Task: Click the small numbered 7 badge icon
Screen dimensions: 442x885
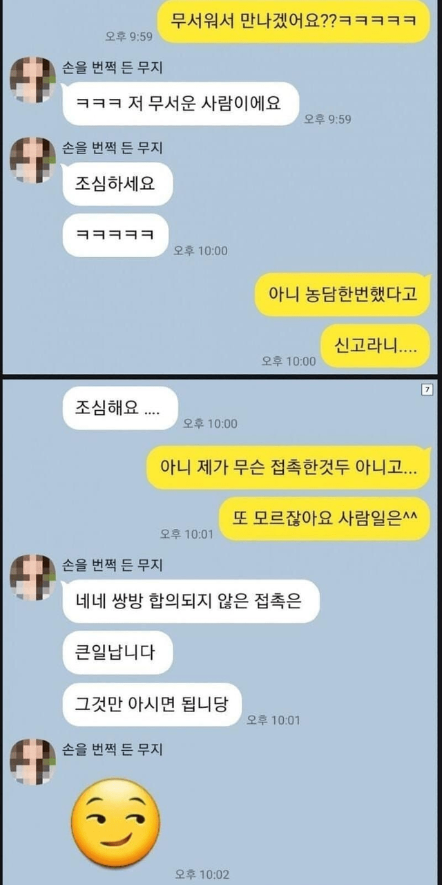Action: [x=426, y=390]
